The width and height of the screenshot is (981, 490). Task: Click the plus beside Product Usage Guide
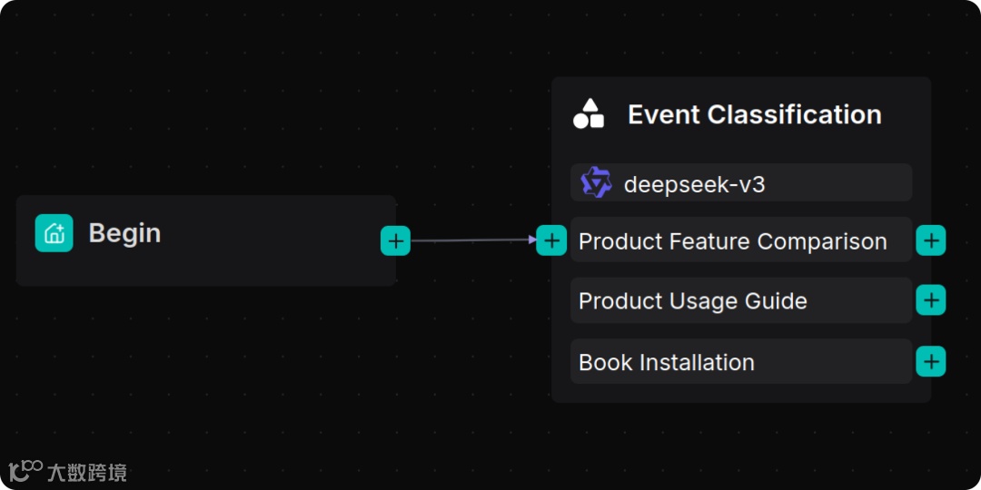pyautogui.click(x=931, y=300)
